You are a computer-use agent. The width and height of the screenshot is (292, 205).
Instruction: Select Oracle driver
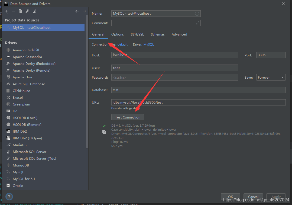coord(18,186)
